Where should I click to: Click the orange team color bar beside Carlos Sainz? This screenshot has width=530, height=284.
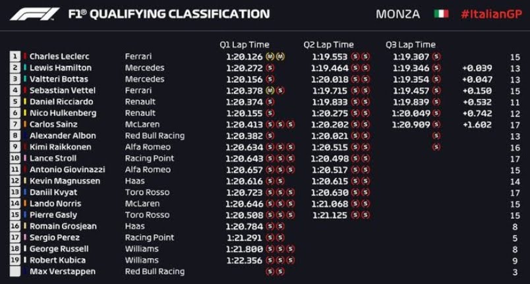25,125
